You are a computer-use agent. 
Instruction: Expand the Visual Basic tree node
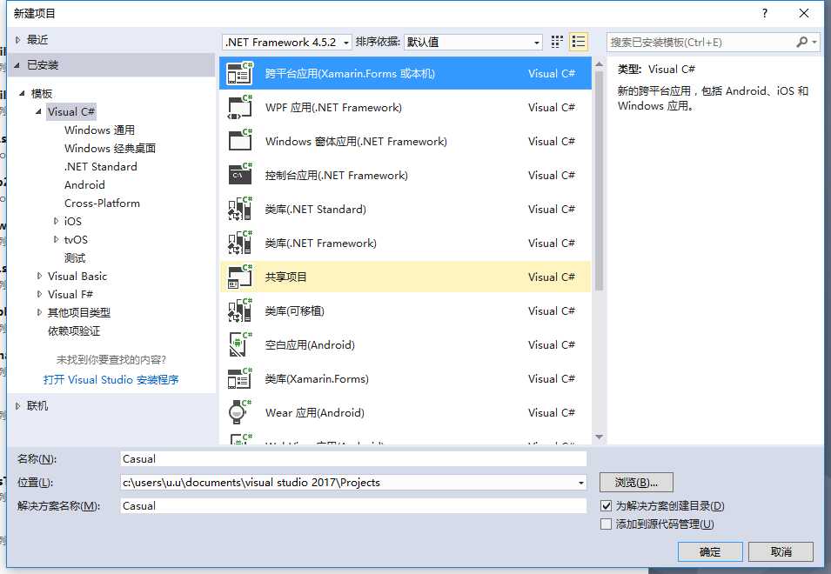click(x=39, y=276)
